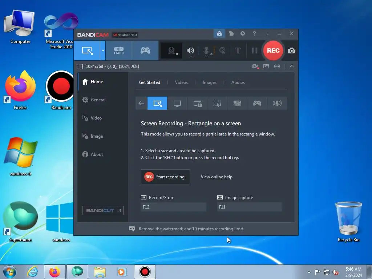This screenshot has height=279, width=372.
Task: Select Supermium desktop shortcut
Action: pyautogui.click(x=20, y=222)
